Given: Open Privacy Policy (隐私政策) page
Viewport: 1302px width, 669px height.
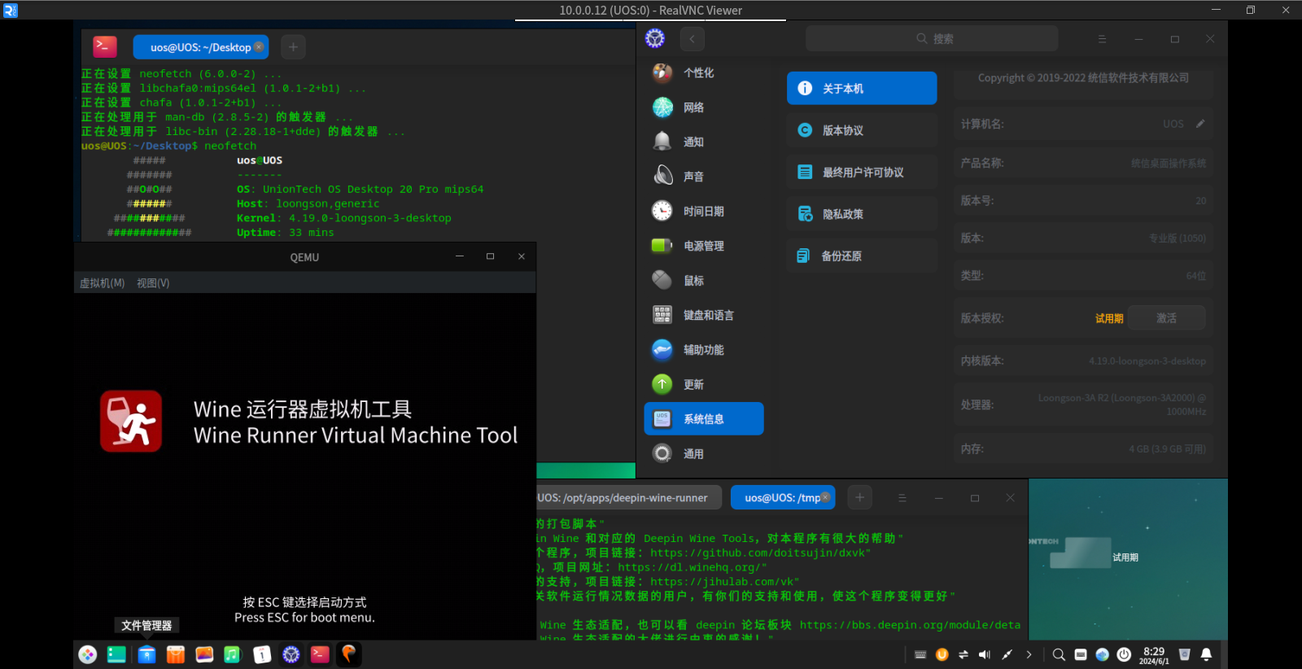Looking at the screenshot, I should (x=862, y=214).
